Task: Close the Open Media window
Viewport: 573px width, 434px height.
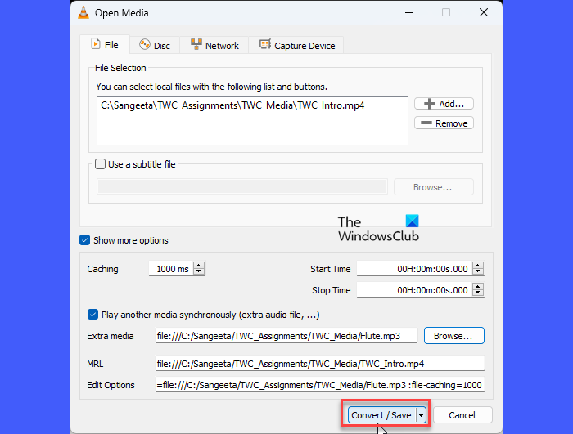Action: click(484, 13)
